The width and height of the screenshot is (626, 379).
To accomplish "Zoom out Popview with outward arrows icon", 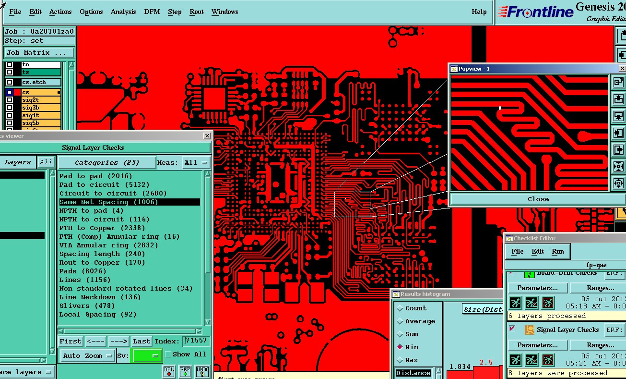I will coord(618,183).
